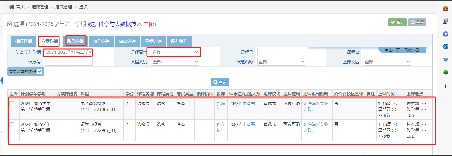Open Outlook from the sidebar

445,47
